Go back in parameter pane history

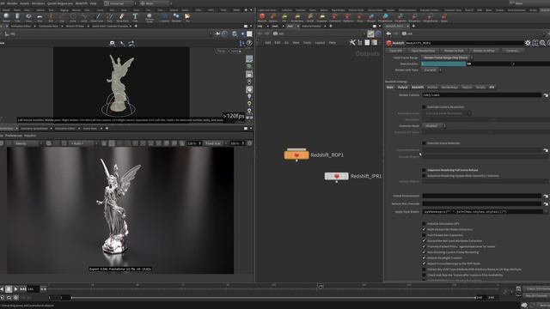click(388, 33)
